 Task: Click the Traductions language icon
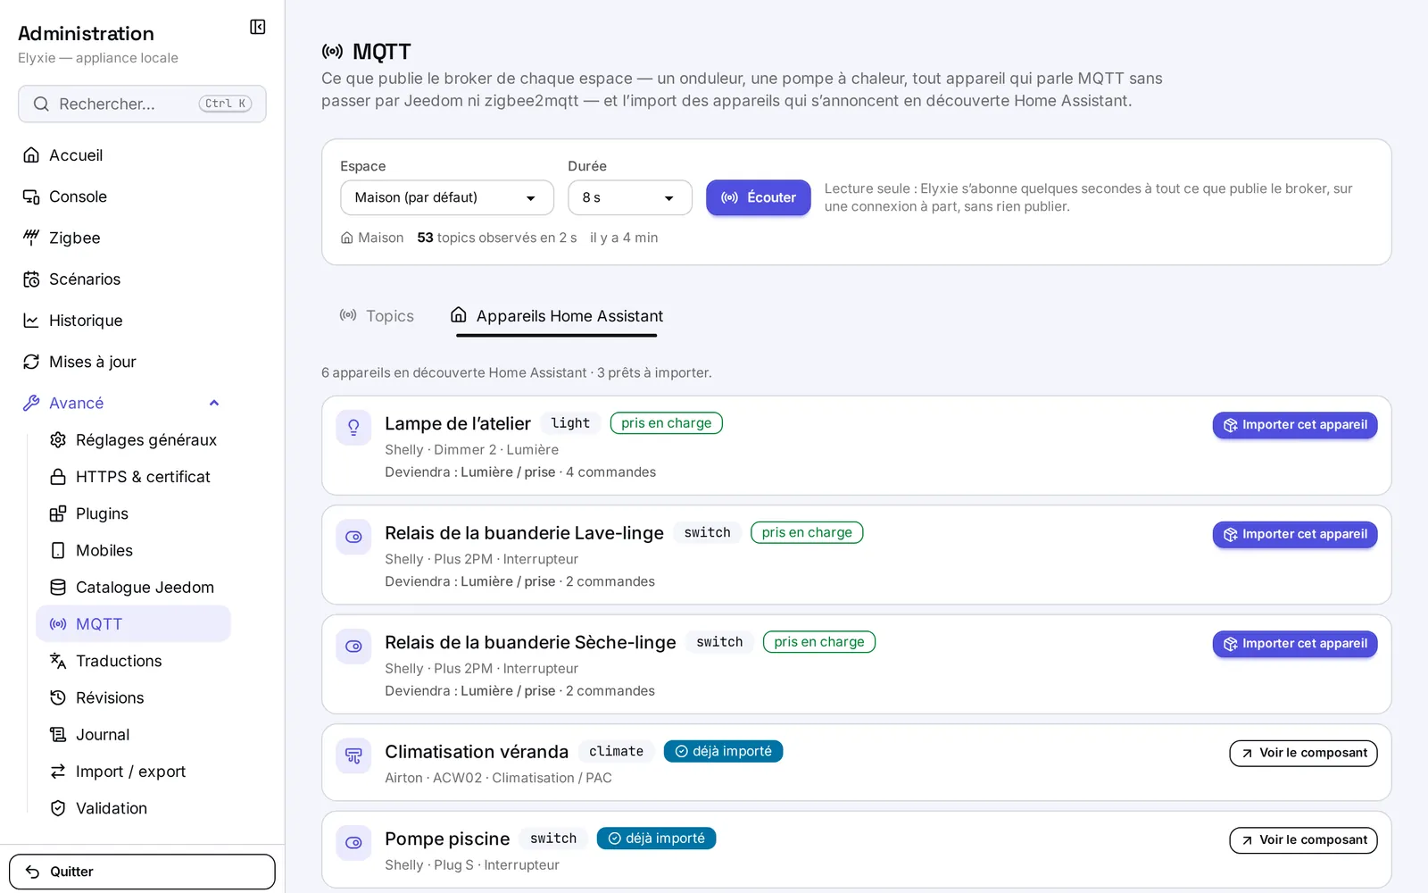[x=58, y=661]
